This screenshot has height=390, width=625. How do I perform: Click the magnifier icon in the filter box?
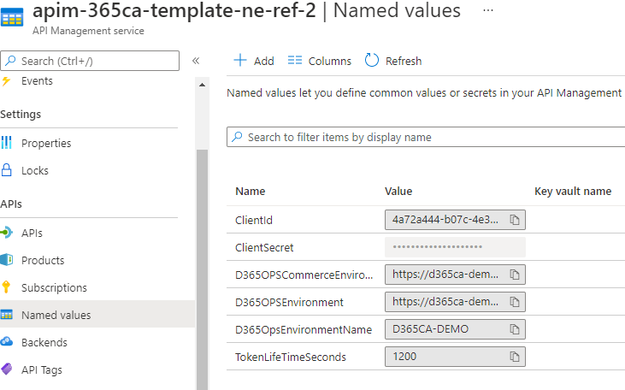237,137
